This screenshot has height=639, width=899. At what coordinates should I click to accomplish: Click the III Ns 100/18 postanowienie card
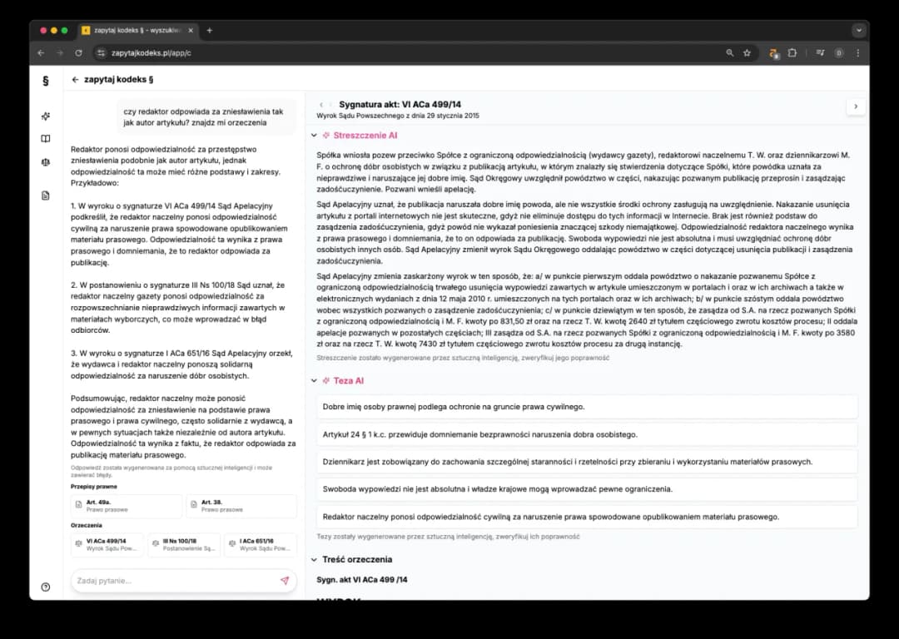coord(183,545)
